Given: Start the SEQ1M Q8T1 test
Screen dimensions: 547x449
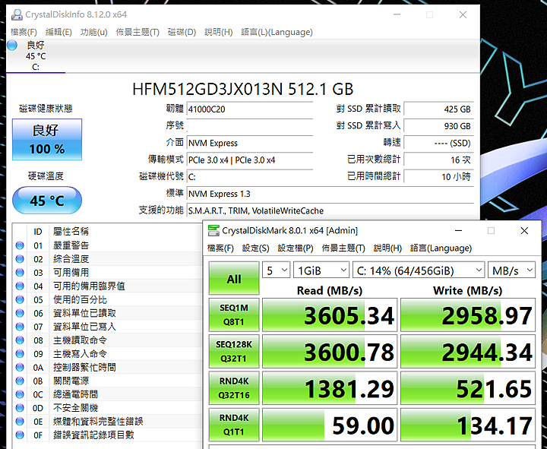Looking at the screenshot, I should (234, 315).
